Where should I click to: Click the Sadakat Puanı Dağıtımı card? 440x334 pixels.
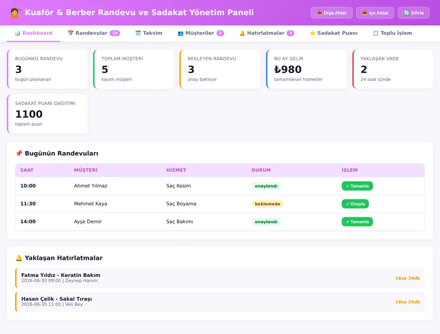[47, 114]
